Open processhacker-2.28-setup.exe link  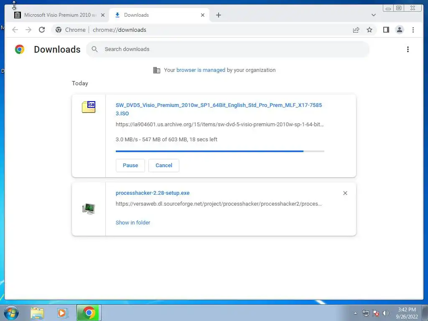click(153, 193)
